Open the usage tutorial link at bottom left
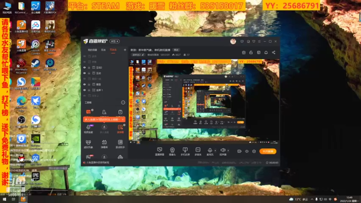361x203 pixels. click(97, 162)
